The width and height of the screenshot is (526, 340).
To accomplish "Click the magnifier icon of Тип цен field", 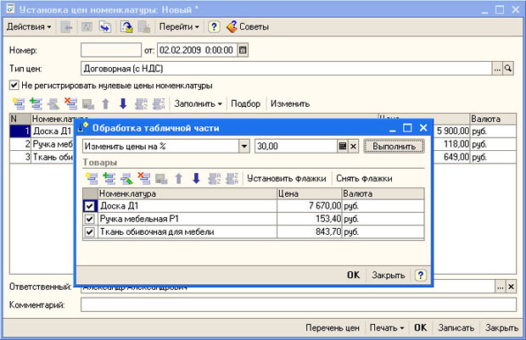I will 508,69.
